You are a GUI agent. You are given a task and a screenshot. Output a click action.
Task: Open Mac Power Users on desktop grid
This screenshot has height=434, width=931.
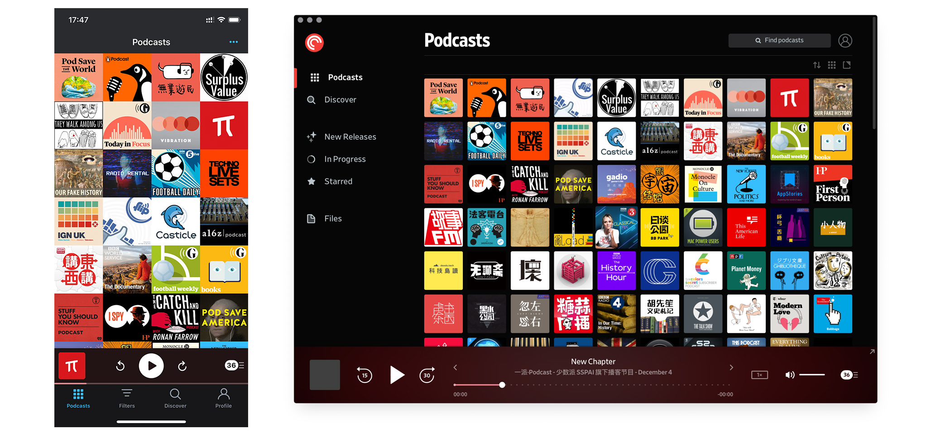click(x=703, y=227)
